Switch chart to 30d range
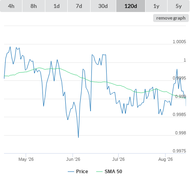The width and height of the screenshot is (190, 182). [x=103, y=6]
